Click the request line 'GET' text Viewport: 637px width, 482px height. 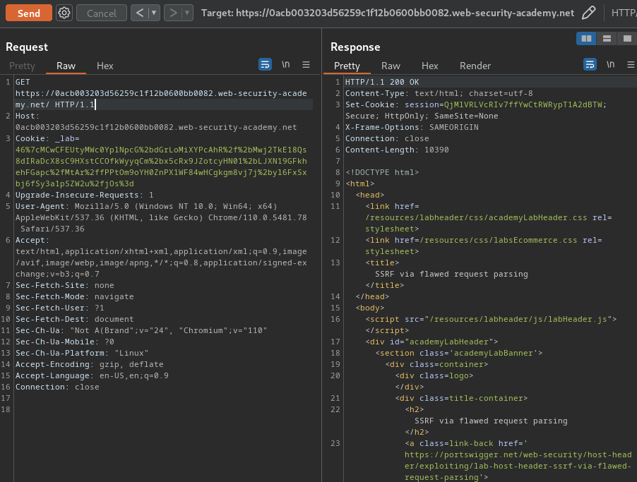point(23,82)
